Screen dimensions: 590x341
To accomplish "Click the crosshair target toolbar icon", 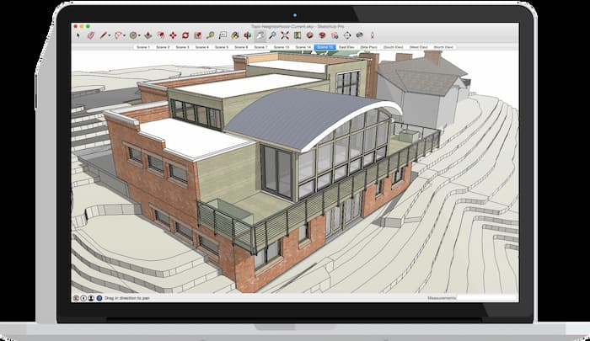I will (x=347, y=35).
